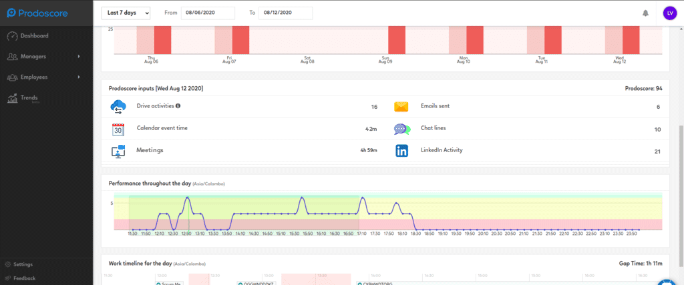Click the Chat lines bubble icon
Screen dimensions: 684x285
click(x=401, y=129)
